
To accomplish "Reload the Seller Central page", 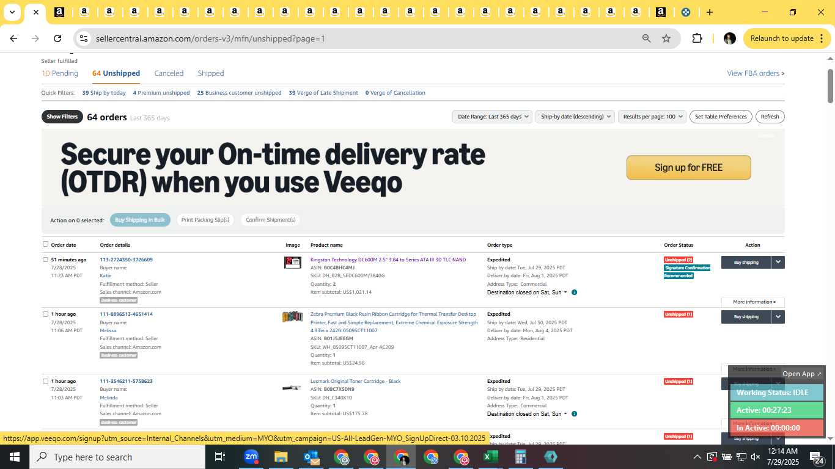I will [x=57, y=38].
